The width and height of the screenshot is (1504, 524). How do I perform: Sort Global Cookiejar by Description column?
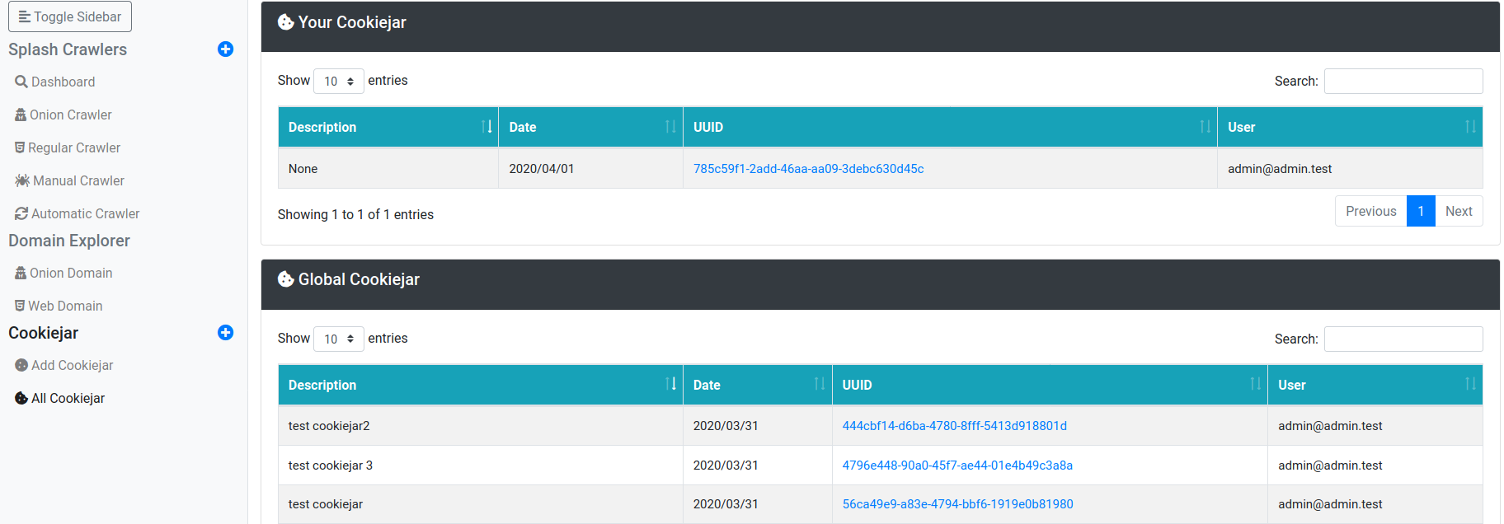[x=480, y=385]
